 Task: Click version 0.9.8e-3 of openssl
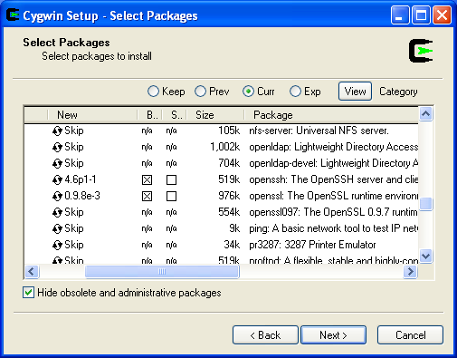[82, 196]
